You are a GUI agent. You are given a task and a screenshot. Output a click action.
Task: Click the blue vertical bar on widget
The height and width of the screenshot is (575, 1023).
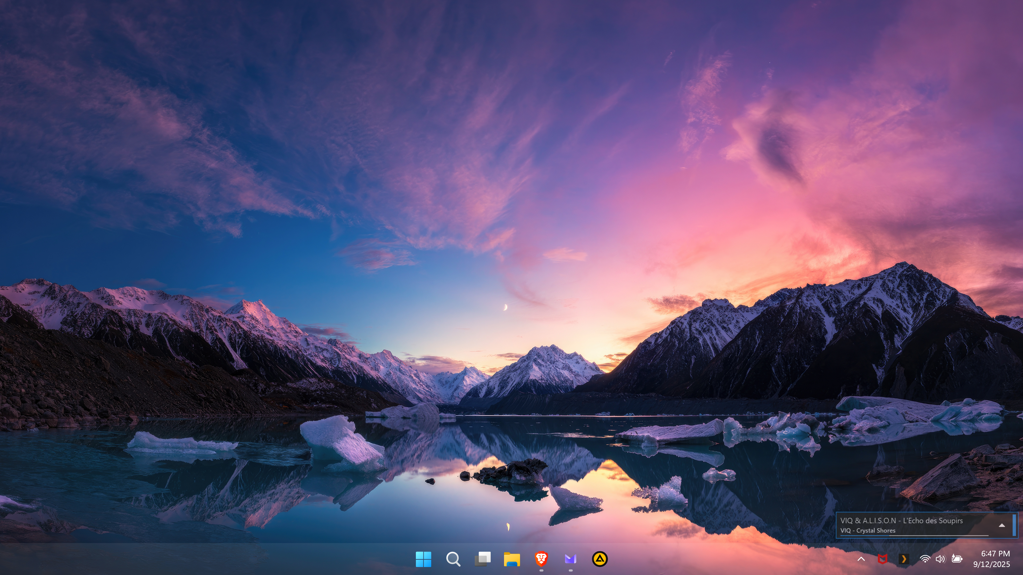coord(1014,525)
